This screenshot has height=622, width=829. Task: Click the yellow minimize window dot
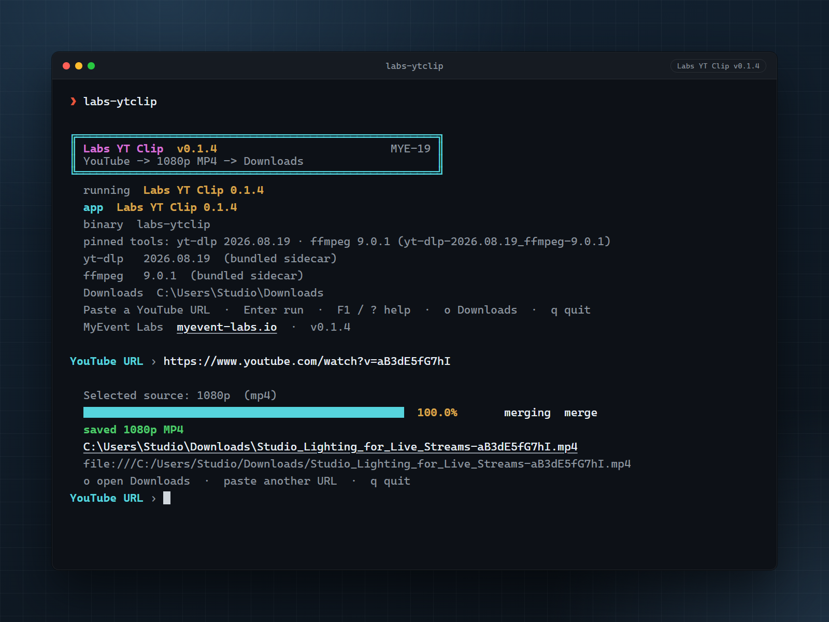[x=79, y=66]
